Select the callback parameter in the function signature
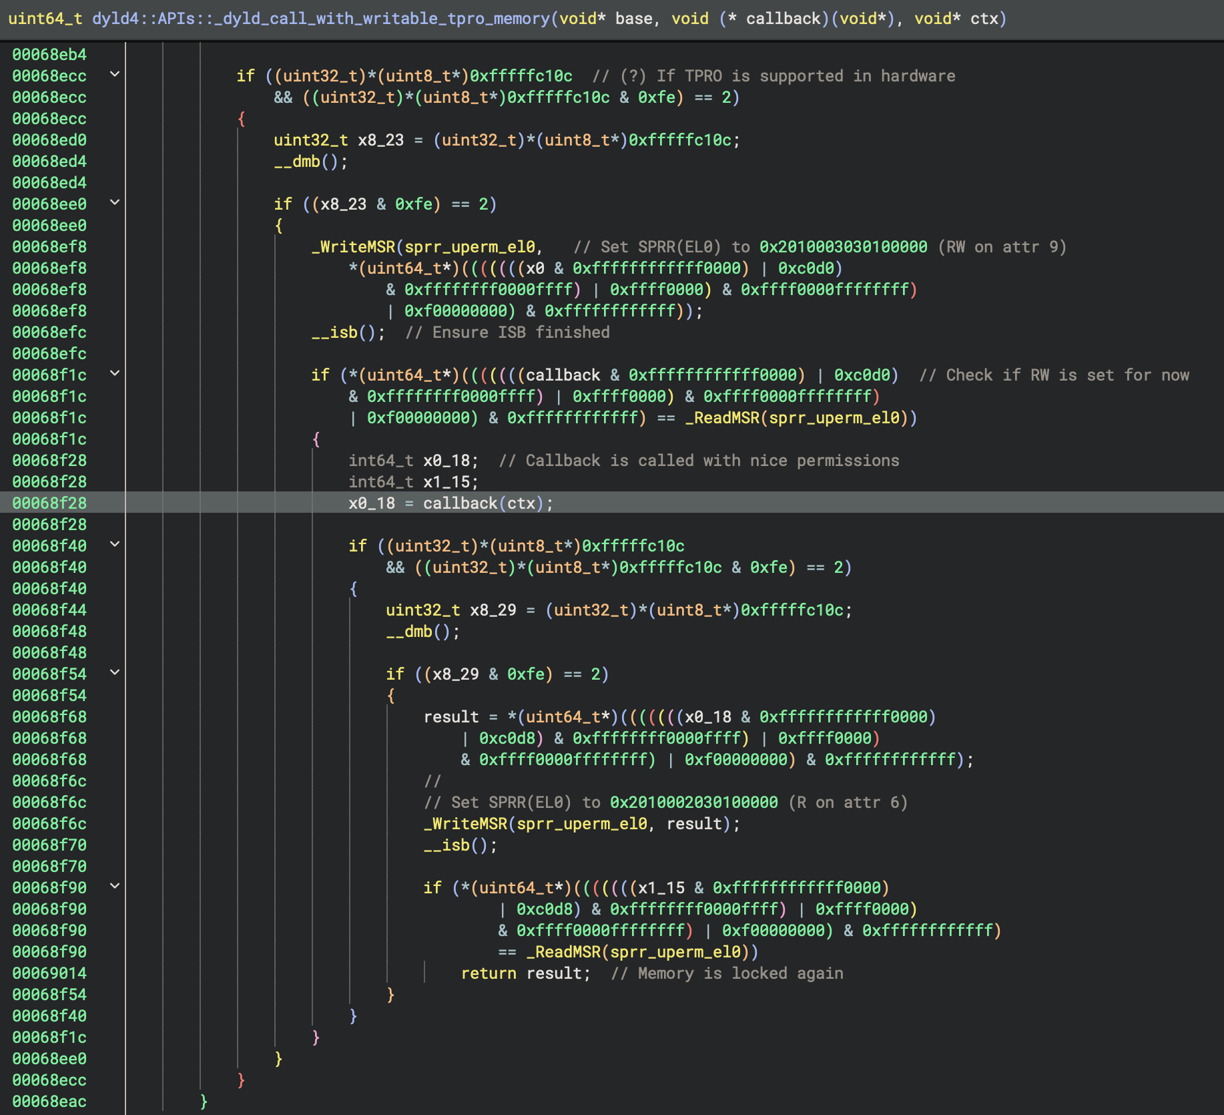This screenshot has height=1115, width=1224. click(x=783, y=18)
